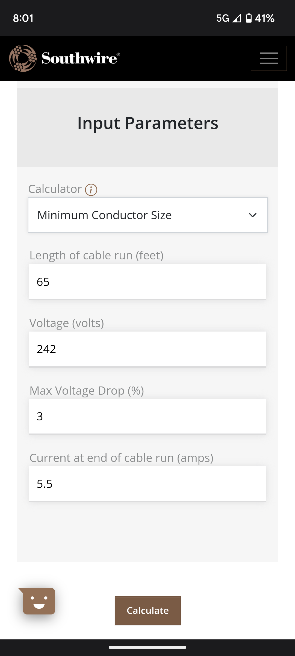This screenshot has width=295, height=656.
Task: Tap the Android home gesture bar
Action: (147, 647)
